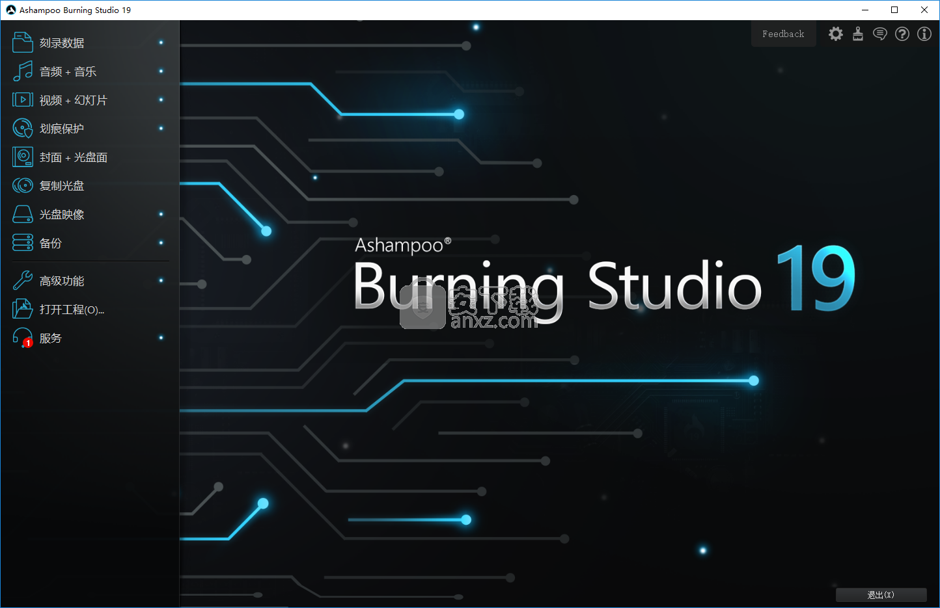Open the 服务 menu entry
This screenshot has width=940, height=608.
pyautogui.click(x=51, y=338)
